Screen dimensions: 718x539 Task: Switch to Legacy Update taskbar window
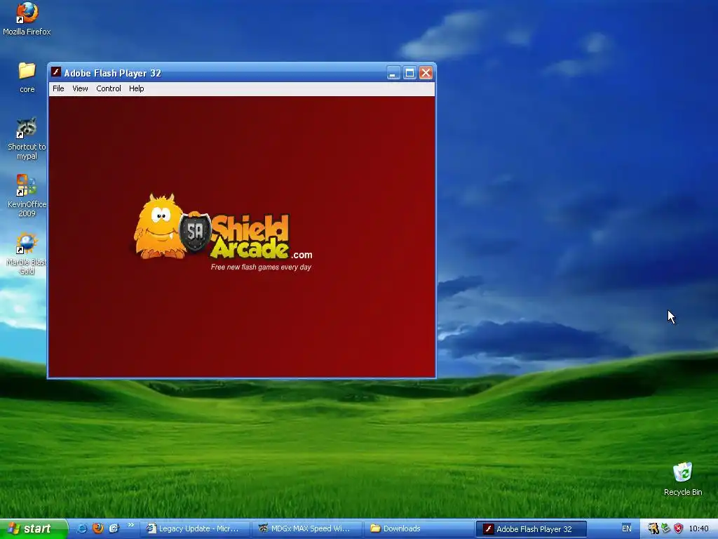click(x=195, y=528)
